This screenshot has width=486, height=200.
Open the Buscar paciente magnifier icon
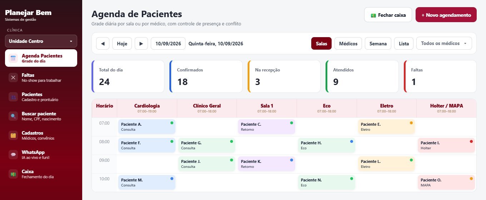tap(13, 116)
